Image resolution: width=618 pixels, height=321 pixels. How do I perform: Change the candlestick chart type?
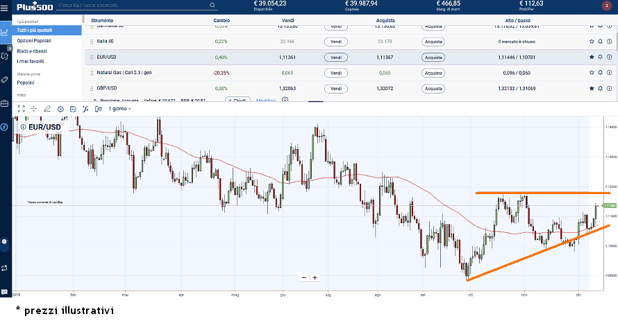[99, 109]
